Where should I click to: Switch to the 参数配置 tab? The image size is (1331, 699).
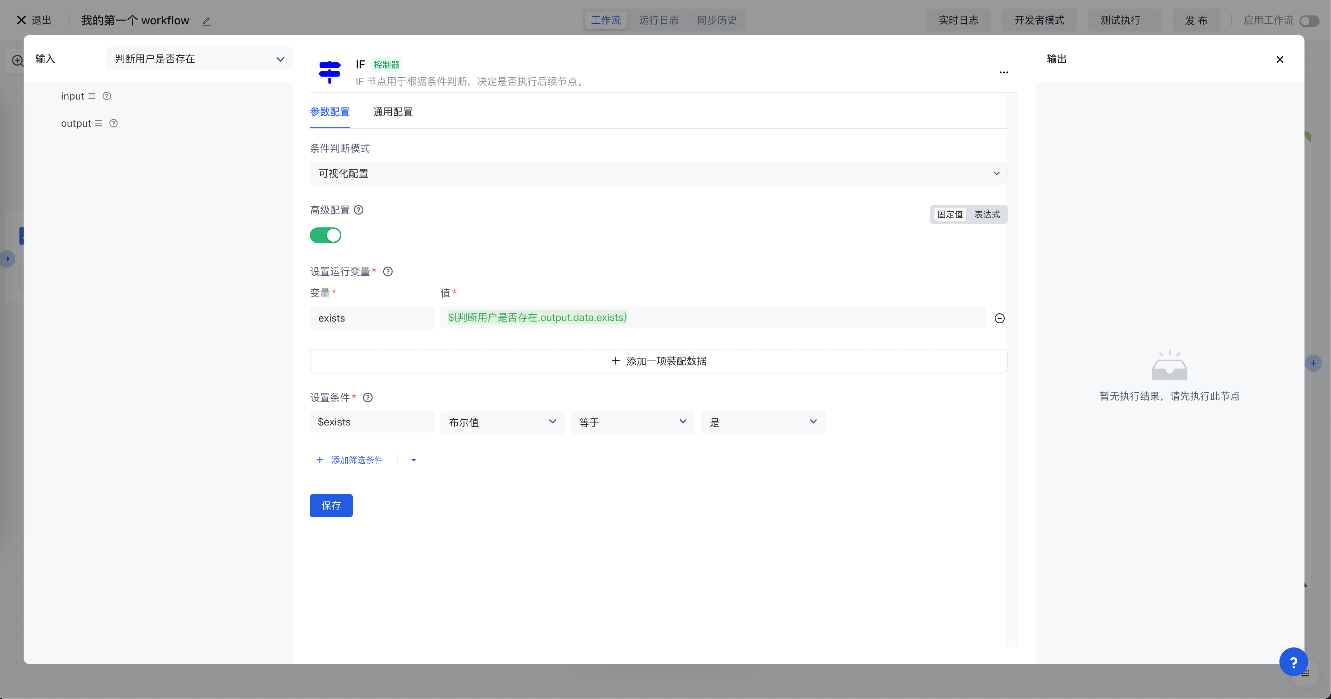(x=330, y=112)
